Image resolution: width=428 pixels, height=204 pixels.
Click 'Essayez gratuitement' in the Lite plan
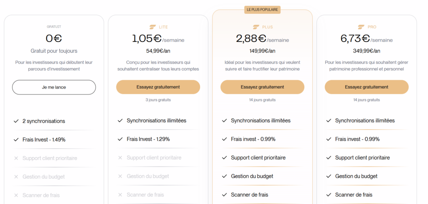click(x=158, y=87)
